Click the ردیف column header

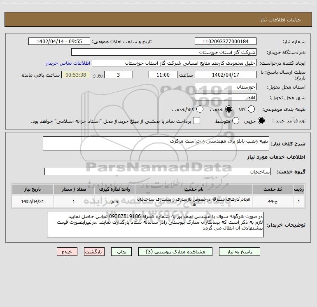click(x=299, y=190)
